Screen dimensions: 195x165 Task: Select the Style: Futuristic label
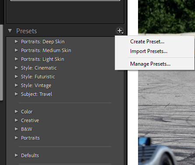click(38, 77)
